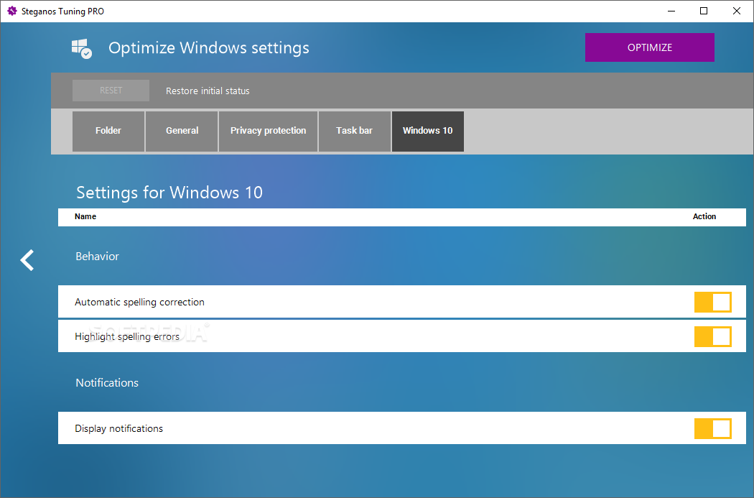Minimize the Steganos Tuning PRO window

(x=671, y=11)
